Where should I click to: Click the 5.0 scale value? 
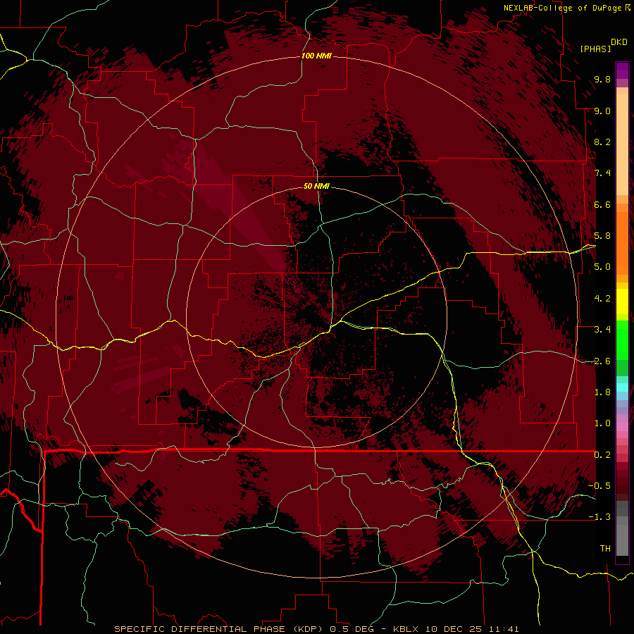coord(602,267)
